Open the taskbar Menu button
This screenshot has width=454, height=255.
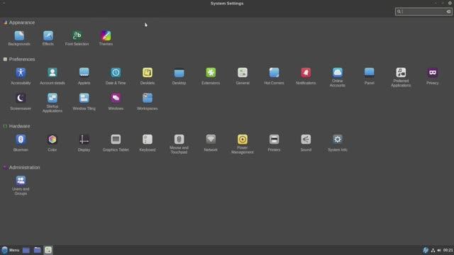click(11, 250)
